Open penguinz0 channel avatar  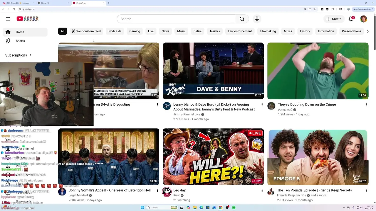tap(271, 106)
